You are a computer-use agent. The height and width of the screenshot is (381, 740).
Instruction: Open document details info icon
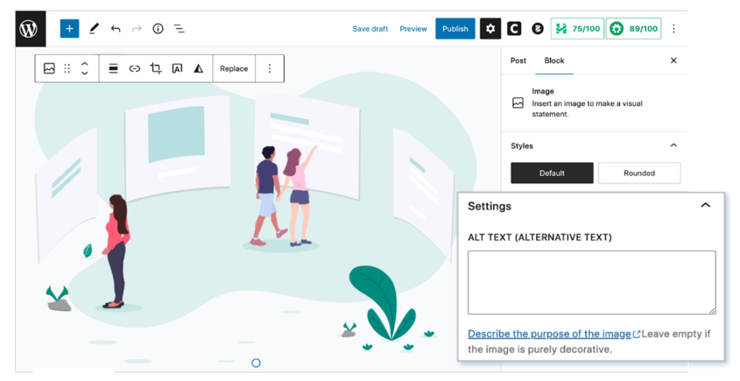tap(158, 28)
